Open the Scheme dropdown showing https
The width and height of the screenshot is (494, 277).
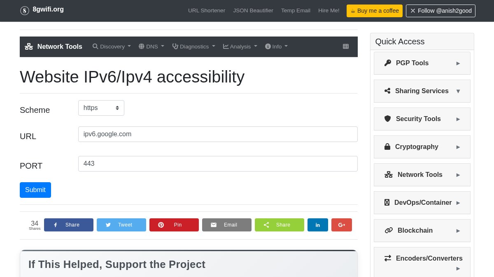101,108
